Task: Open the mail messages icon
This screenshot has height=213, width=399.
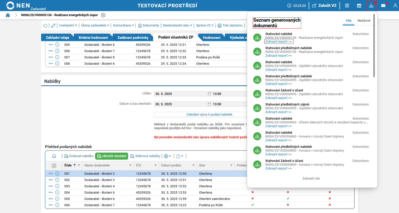Action: tap(383, 6)
